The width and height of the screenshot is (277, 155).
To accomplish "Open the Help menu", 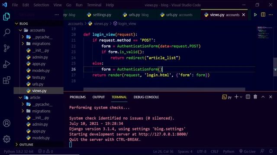I will [110, 5].
